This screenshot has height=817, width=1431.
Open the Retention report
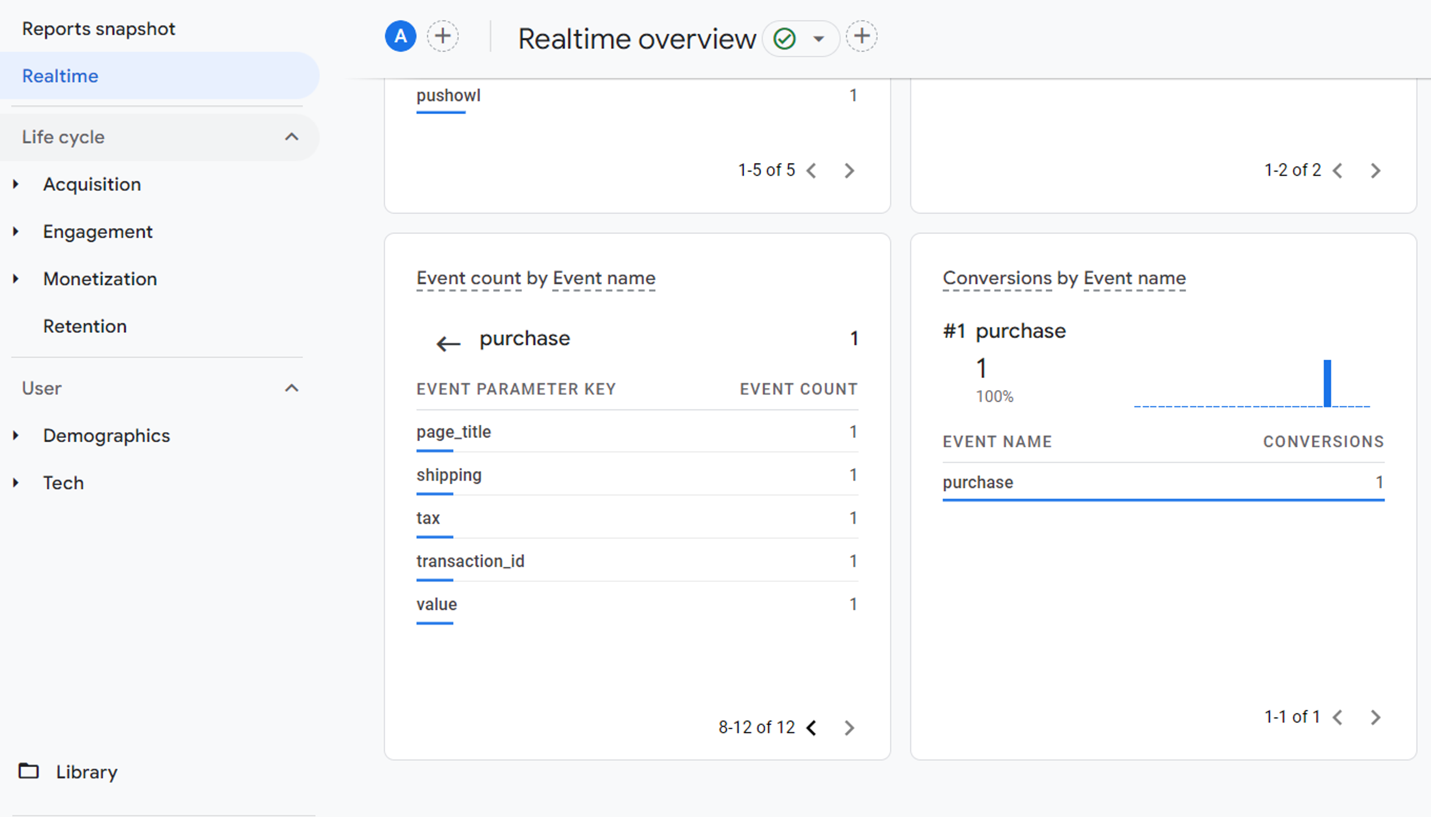pos(85,326)
